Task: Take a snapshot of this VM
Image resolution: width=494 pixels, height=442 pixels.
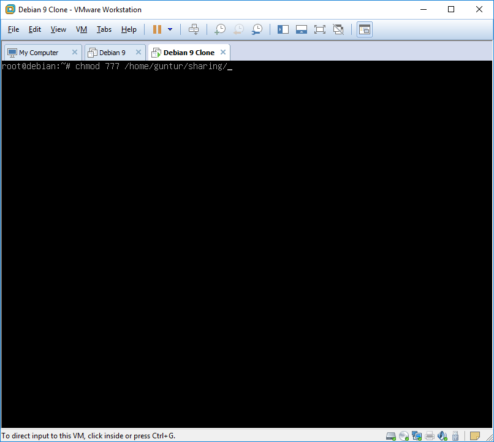Action: pos(220,29)
